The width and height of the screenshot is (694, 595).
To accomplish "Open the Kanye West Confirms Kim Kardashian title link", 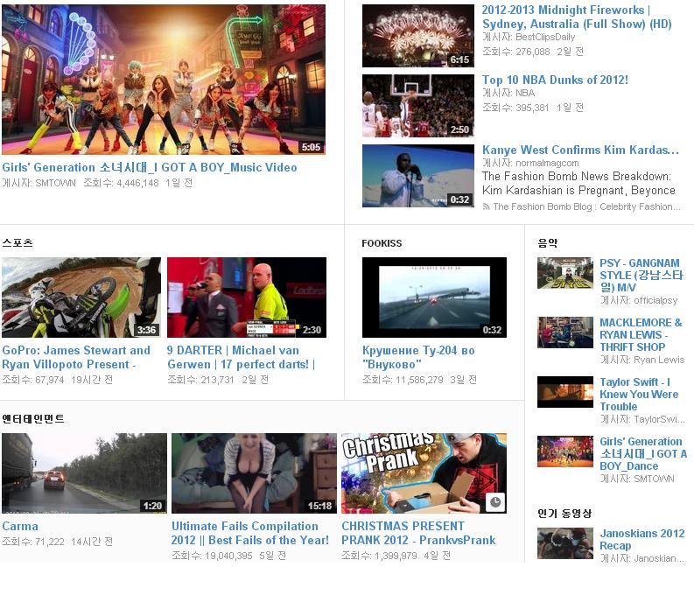I will coord(580,150).
